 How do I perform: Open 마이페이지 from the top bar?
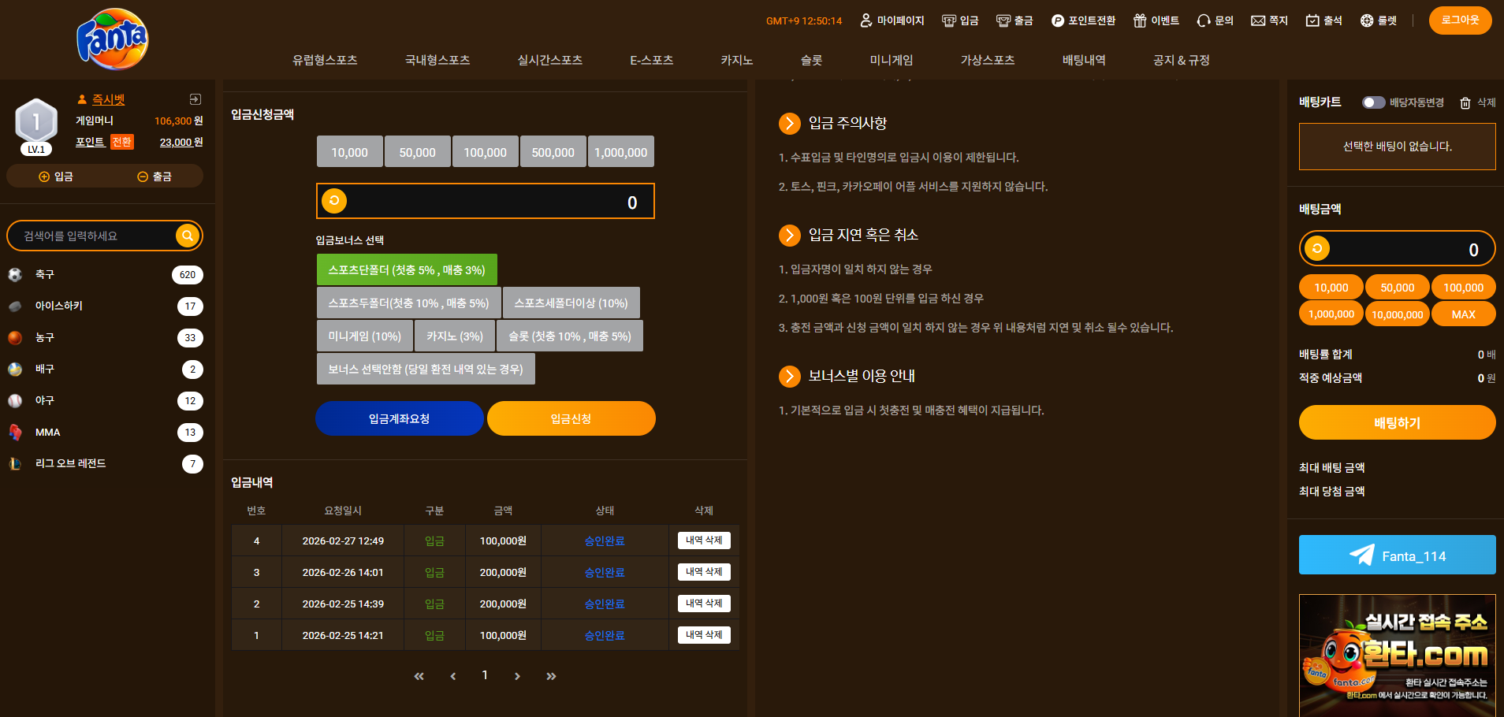point(892,20)
